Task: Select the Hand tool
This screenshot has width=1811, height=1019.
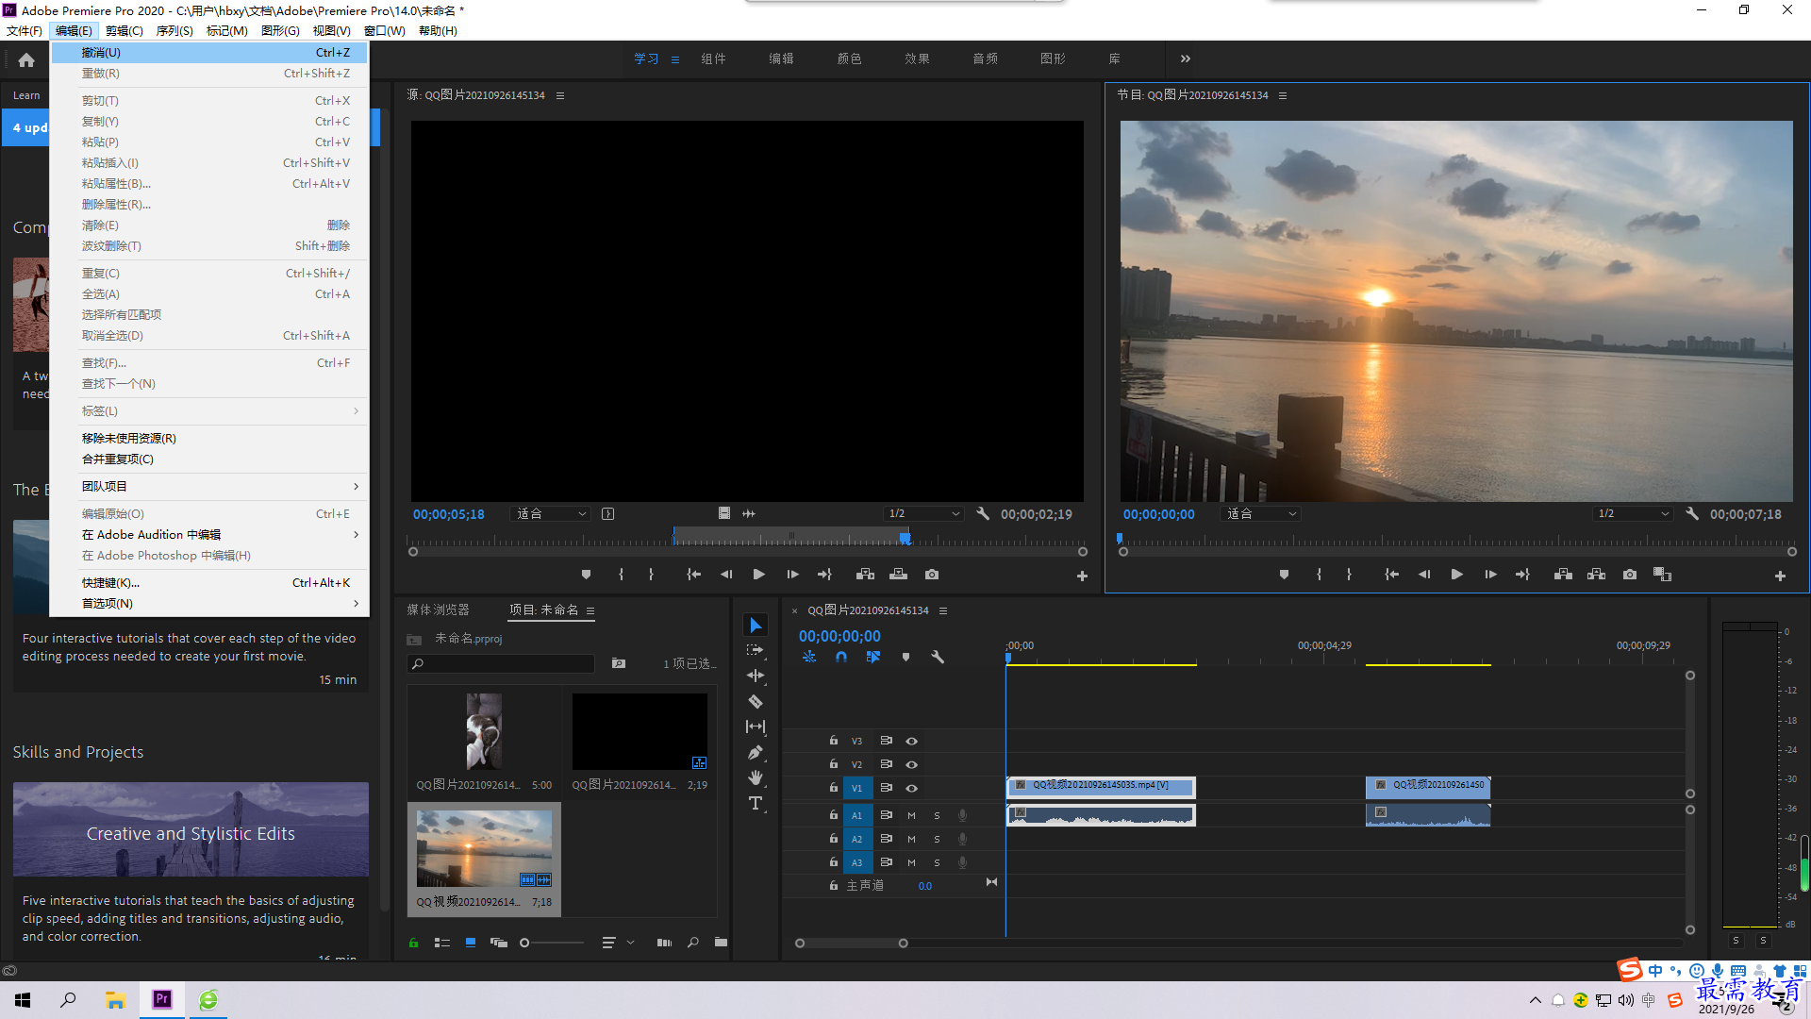Action: pos(756,777)
